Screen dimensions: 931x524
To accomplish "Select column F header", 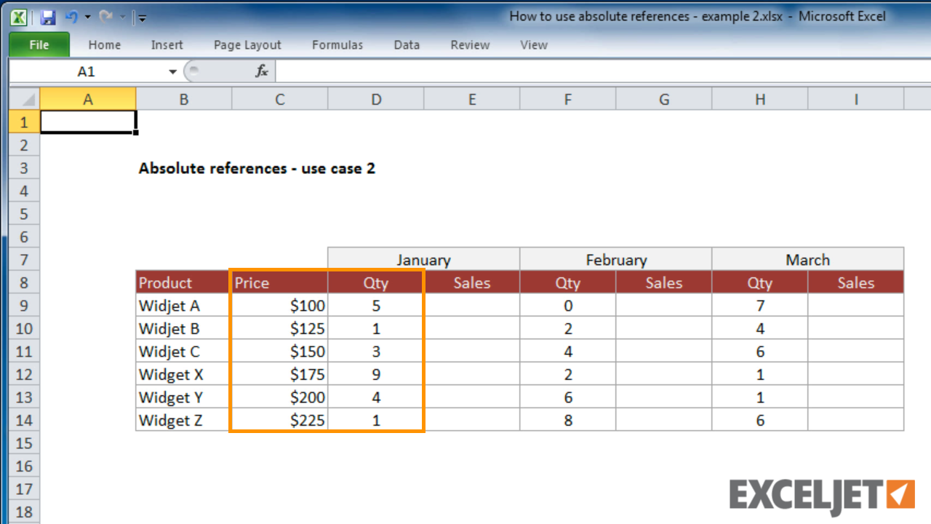I will pyautogui.click(x=568, y=99).
